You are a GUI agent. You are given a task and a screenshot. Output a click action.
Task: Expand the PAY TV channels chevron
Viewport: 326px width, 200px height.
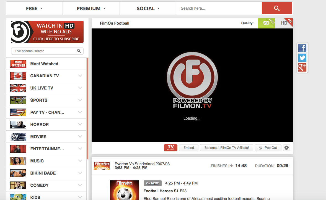click(80, 112)
